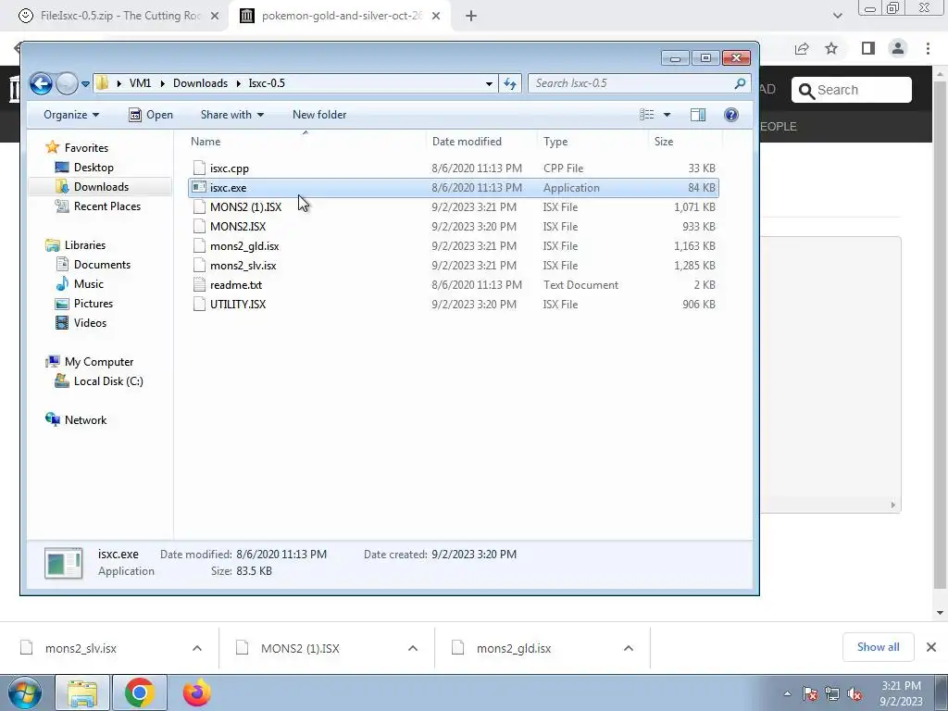
Task: Bookmark this page with the star
Action: (x=831, y=48)
